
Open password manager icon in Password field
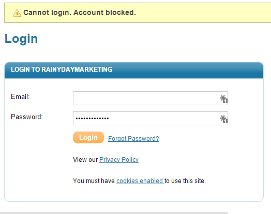pos(223,119)
